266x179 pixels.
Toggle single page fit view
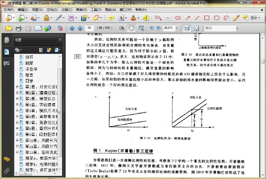click(196, 28)
